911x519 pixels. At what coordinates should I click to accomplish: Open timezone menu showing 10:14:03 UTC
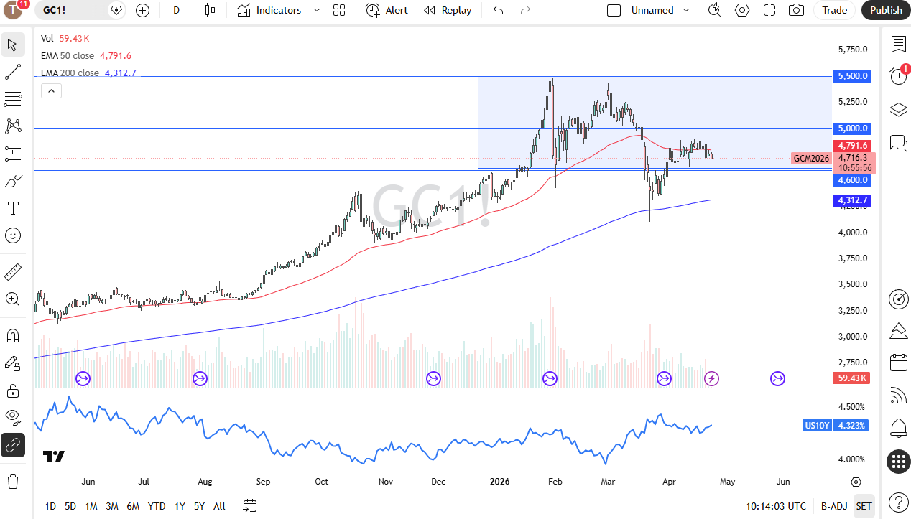click(775, 506)
